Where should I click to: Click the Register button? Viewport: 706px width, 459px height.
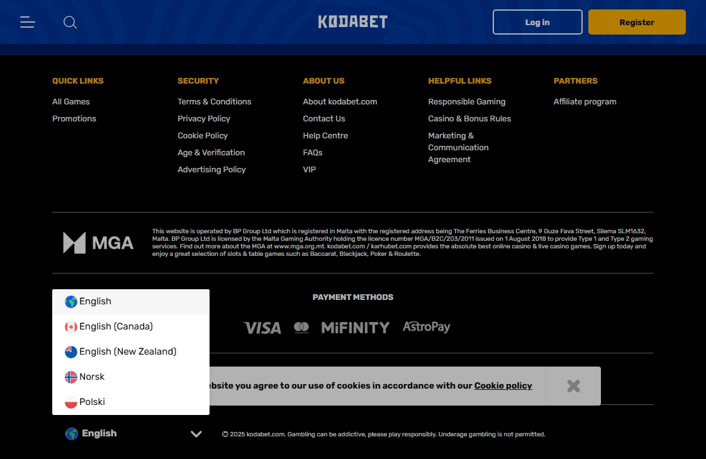tap(637, 22)
